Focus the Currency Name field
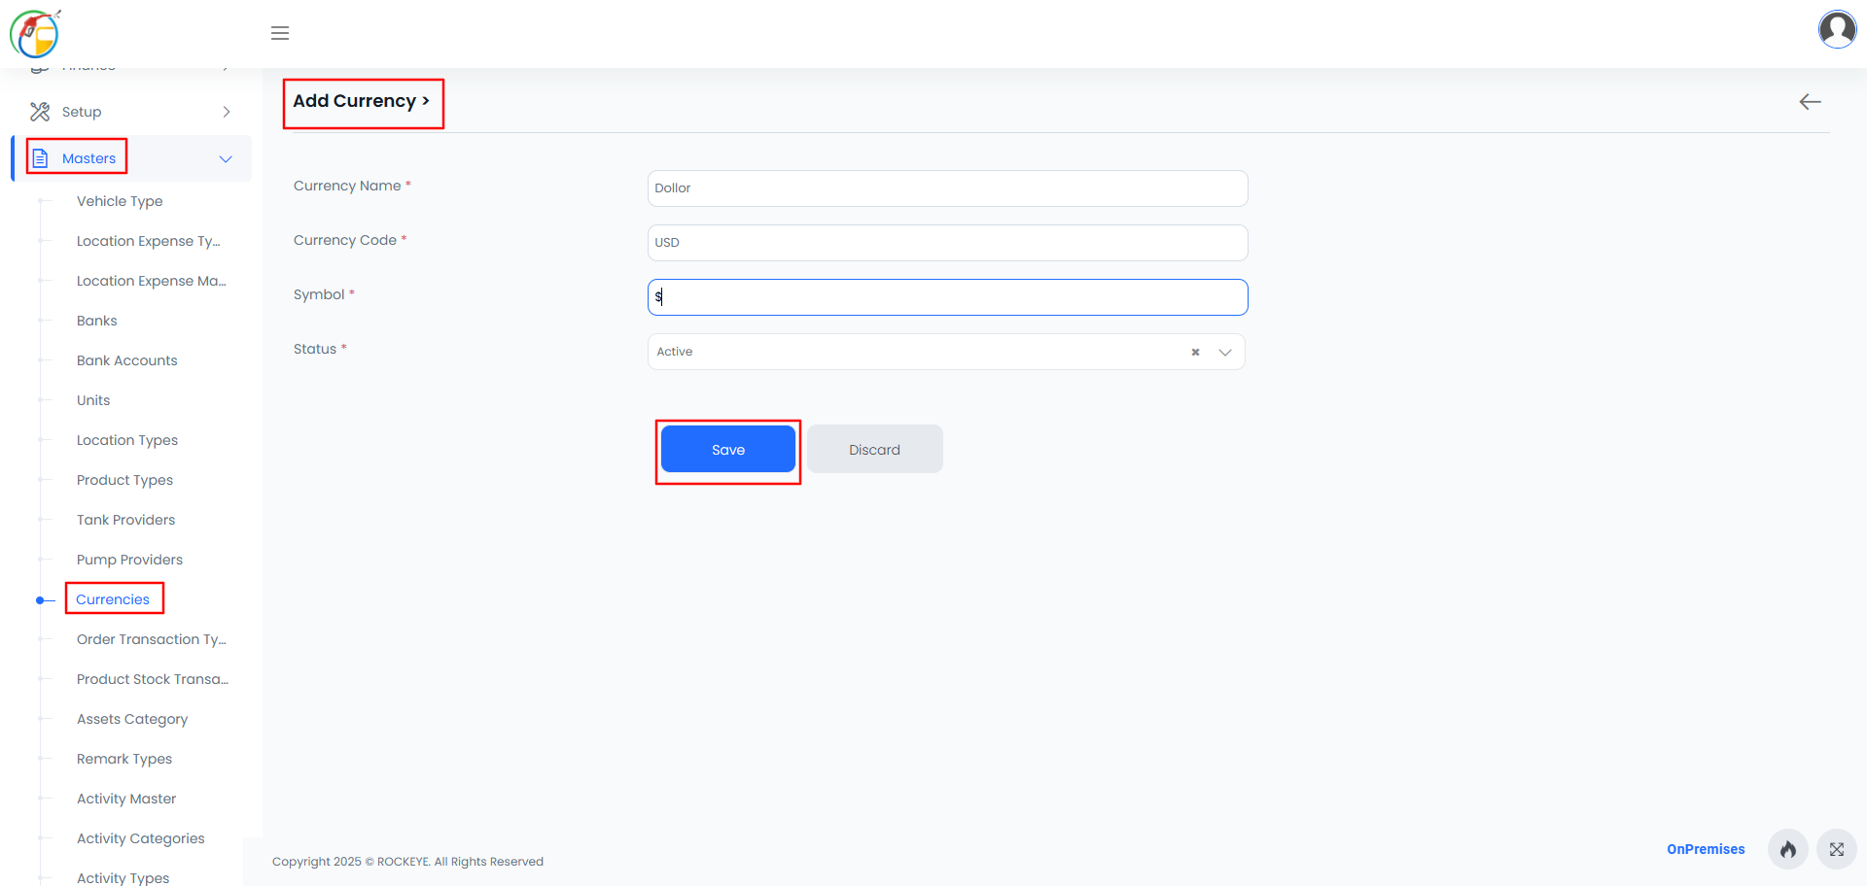 (x=948, y=188)
